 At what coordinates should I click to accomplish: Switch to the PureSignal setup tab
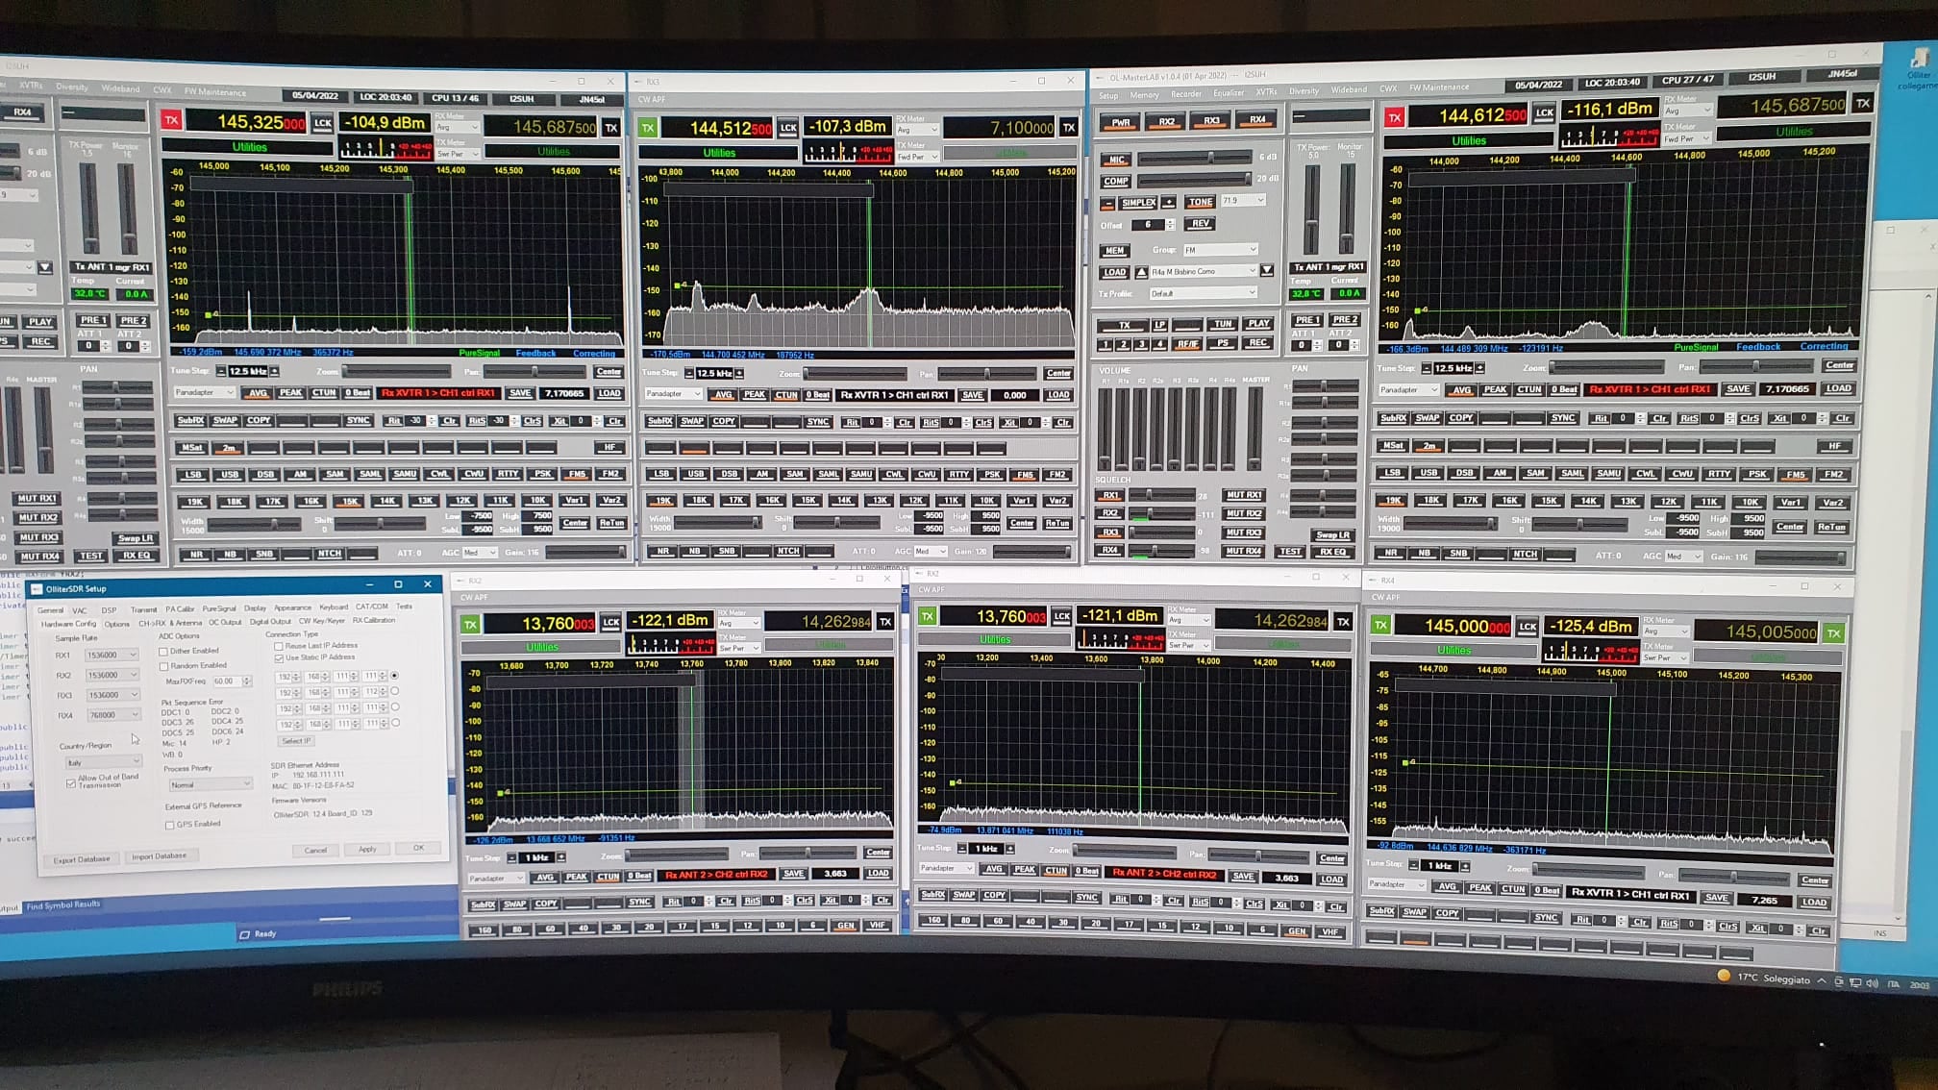pos(218,607)
